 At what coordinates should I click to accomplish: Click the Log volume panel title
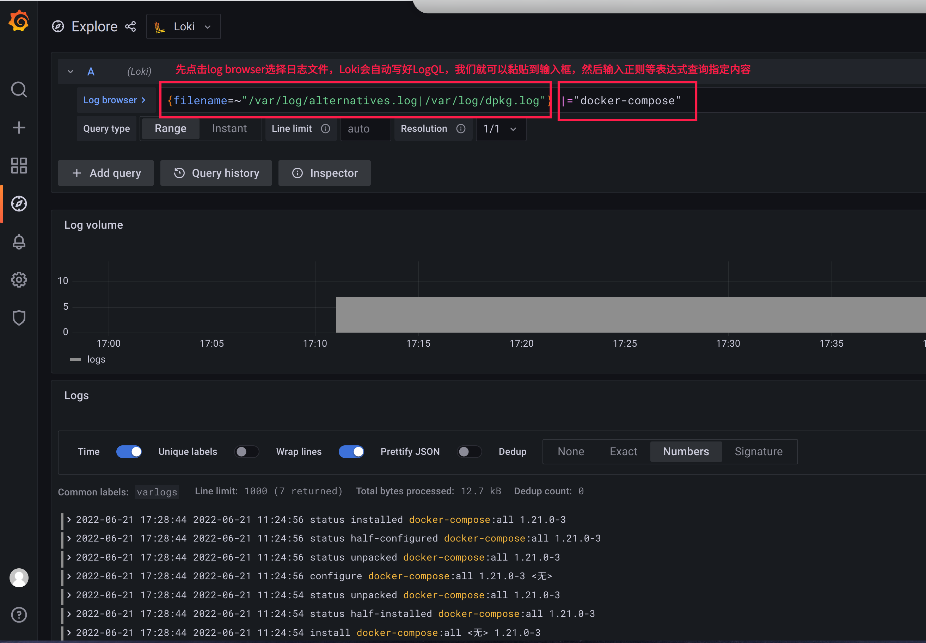(93, 225)
